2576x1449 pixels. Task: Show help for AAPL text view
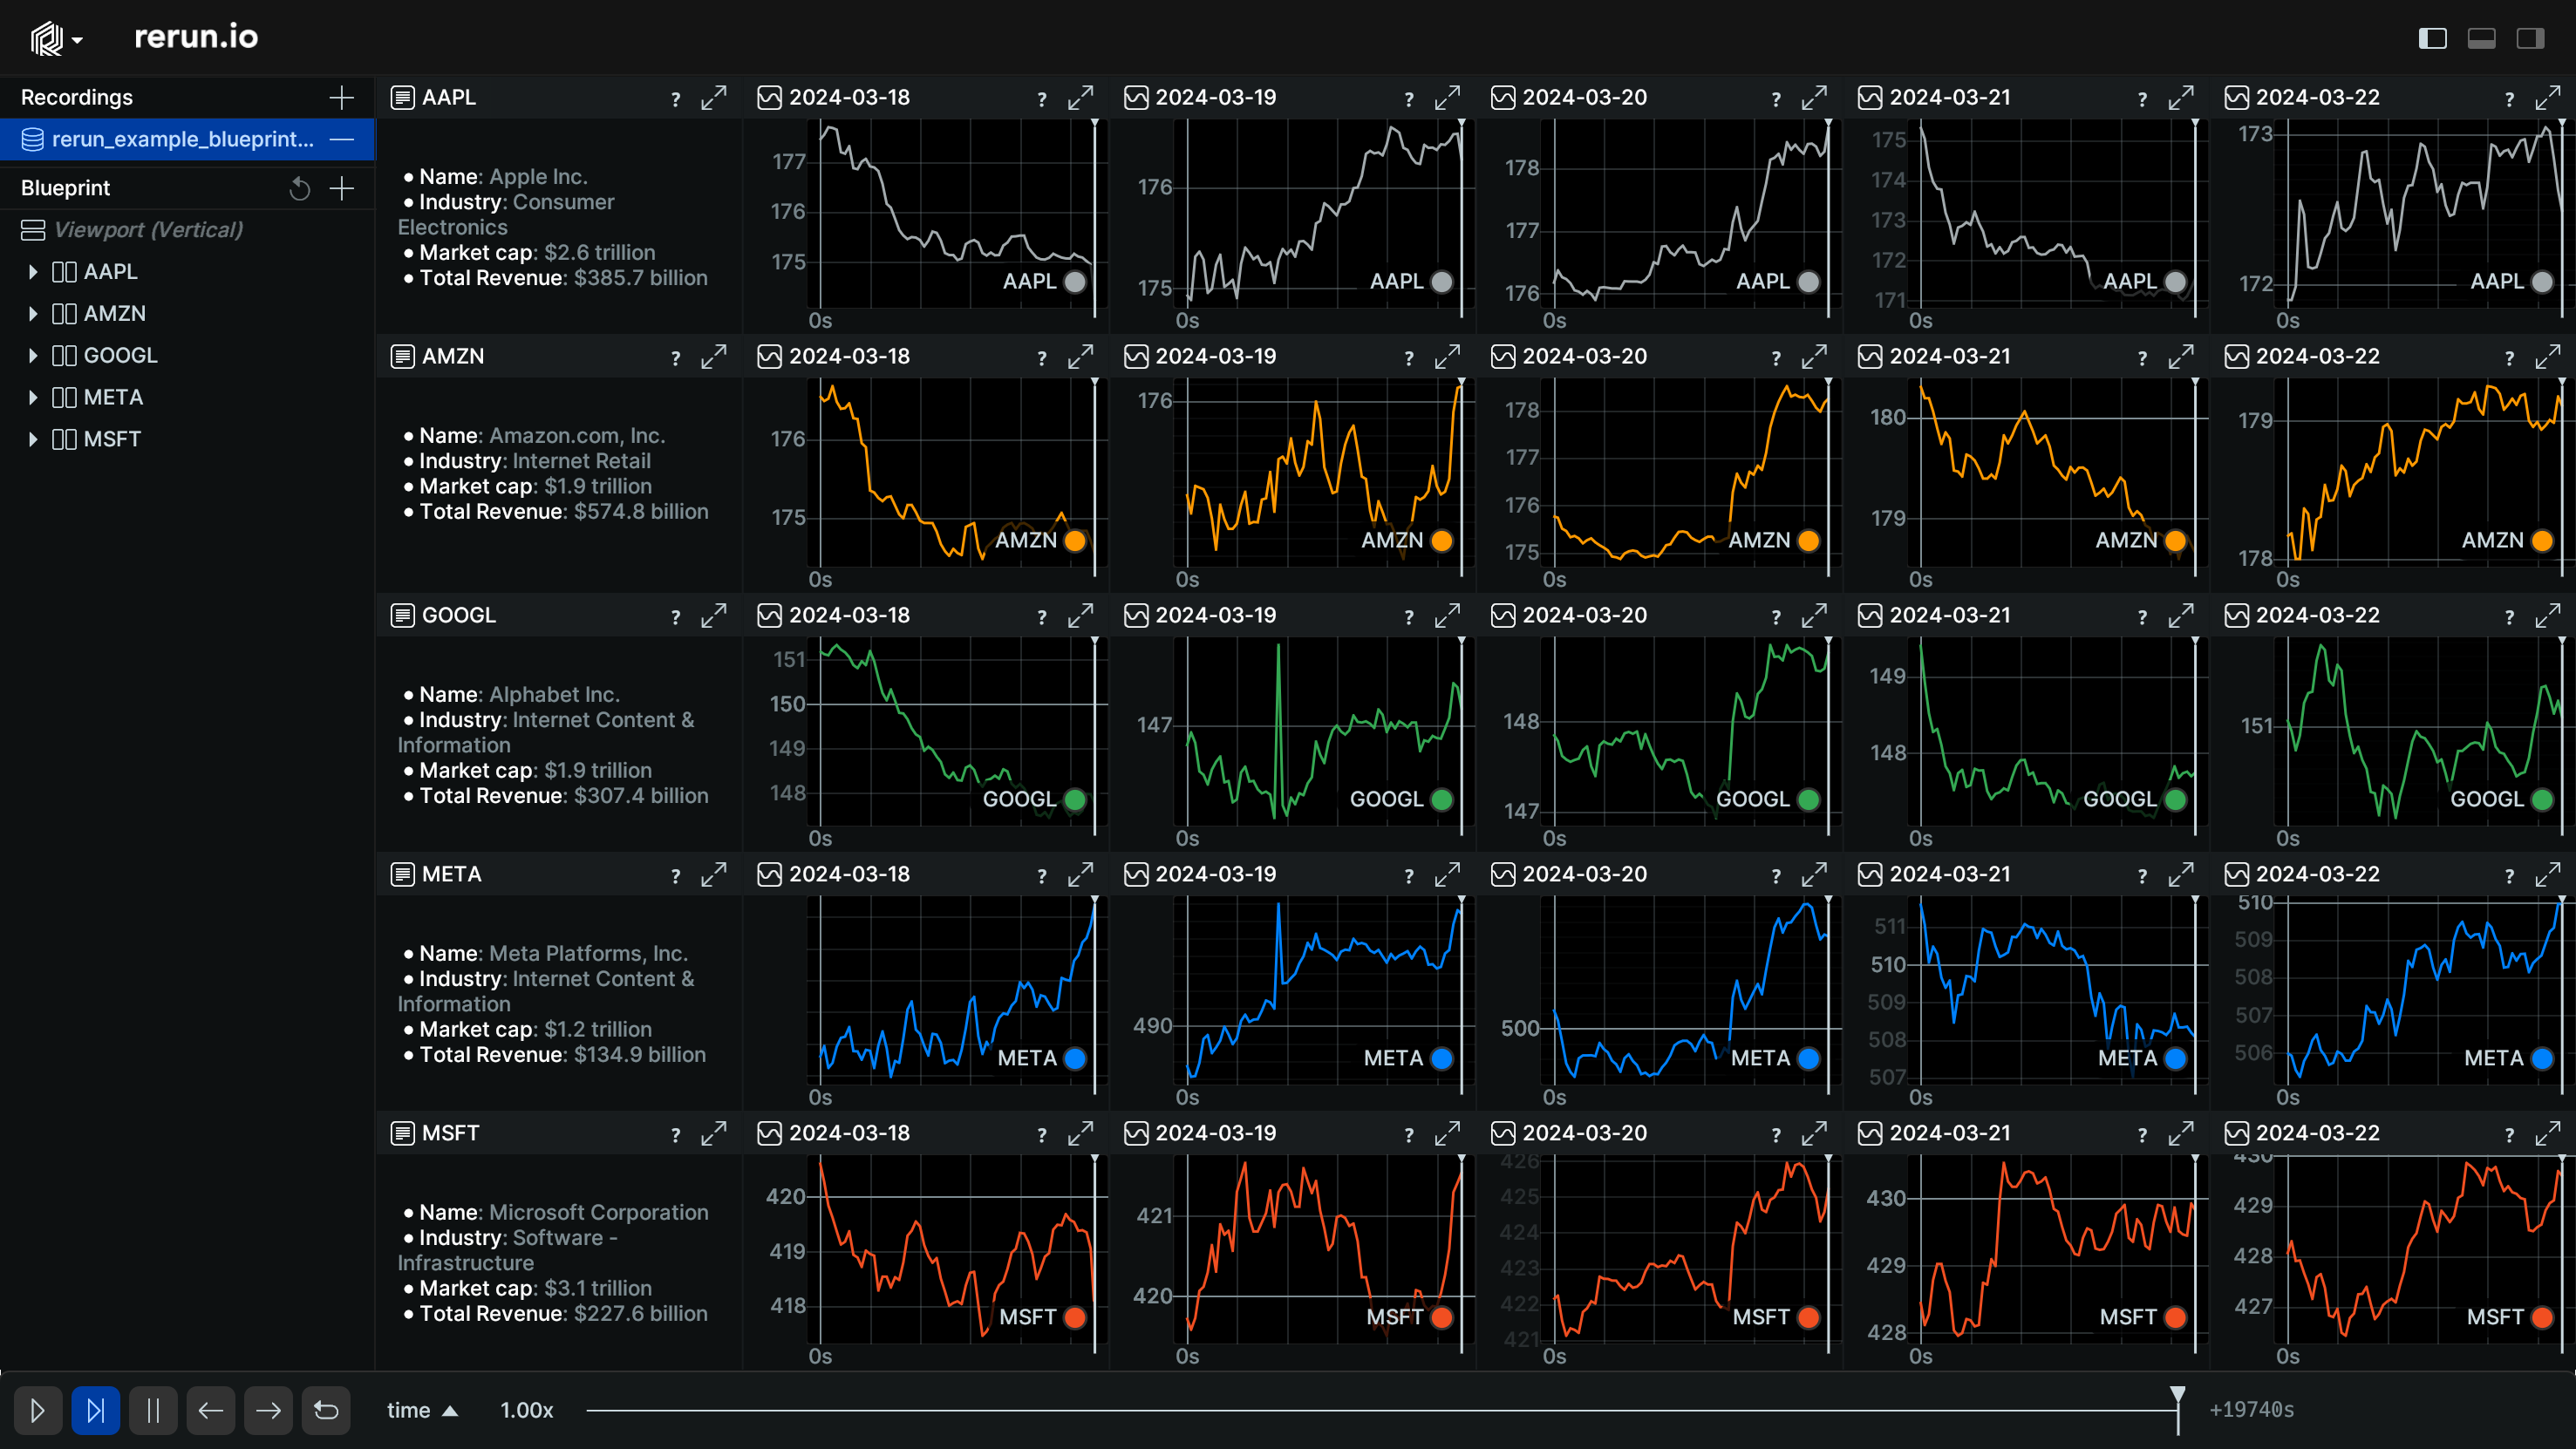pyautogui.click(x=676, y=99)
